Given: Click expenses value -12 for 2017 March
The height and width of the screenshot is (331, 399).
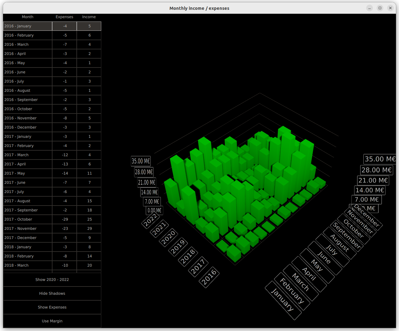Looking at the screenshot, I should coord(64,155).
